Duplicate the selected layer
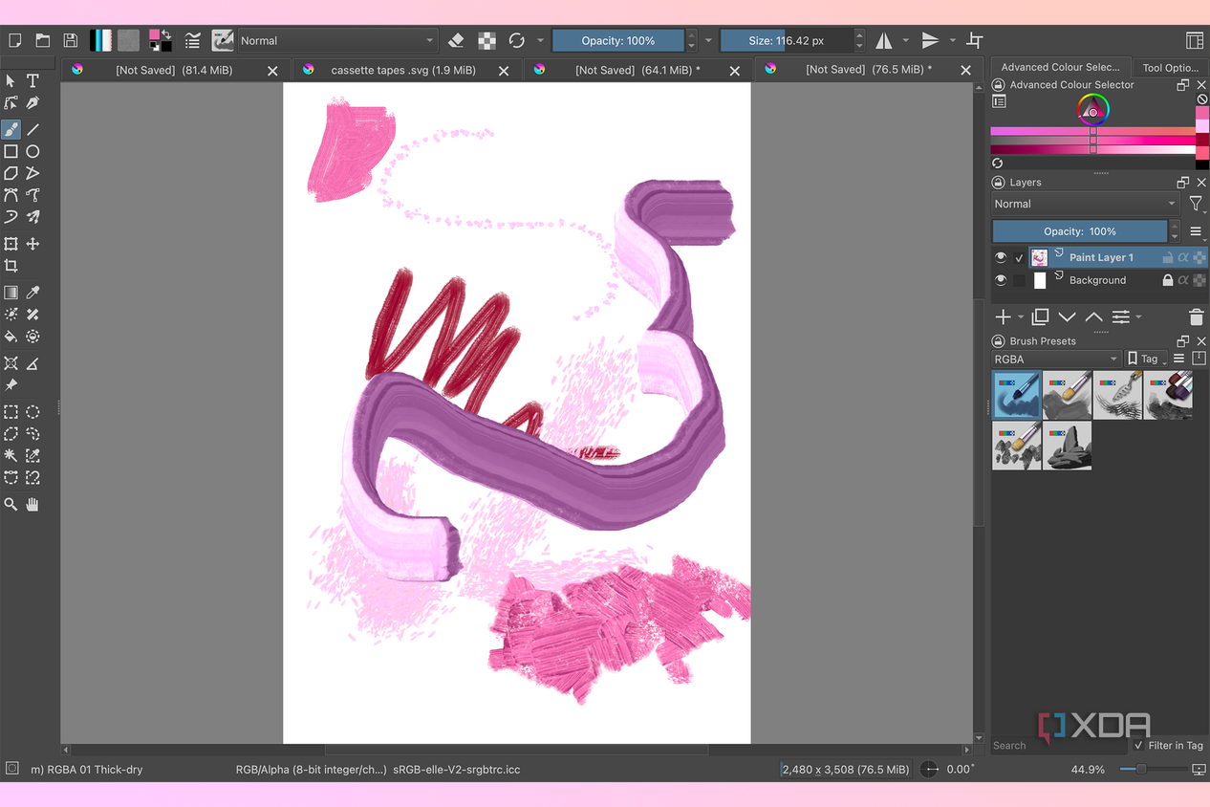Image resolution: width=1210 pixels, height=807 pixels. point(1041,317)
